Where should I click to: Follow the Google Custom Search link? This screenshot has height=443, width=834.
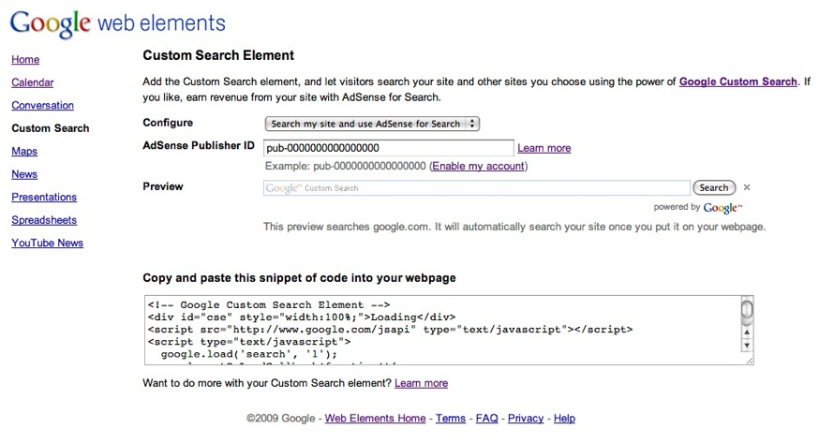coord(737,82)
